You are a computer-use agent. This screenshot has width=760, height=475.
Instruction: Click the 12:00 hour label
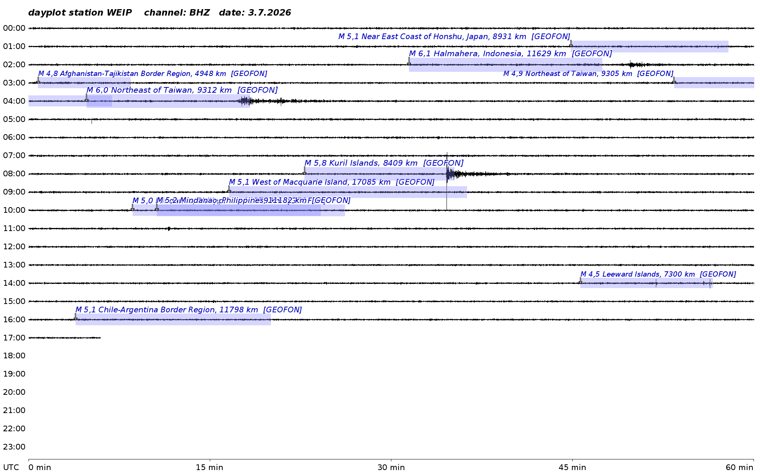click(14, 247)
